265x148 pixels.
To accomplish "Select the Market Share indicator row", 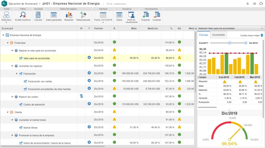I will pos(97,128).
